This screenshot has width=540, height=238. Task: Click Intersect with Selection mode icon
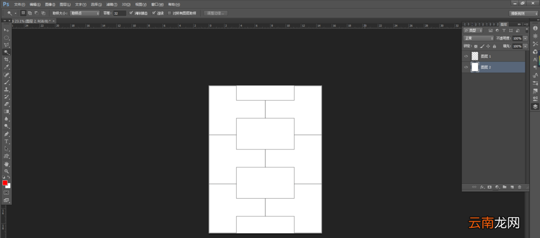point(43,13)
